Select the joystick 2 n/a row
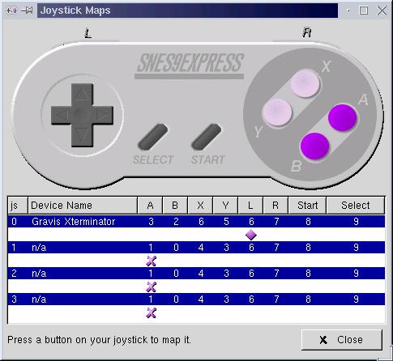The image size is (393, 361). pyautogui.click(x=196, y=274)
